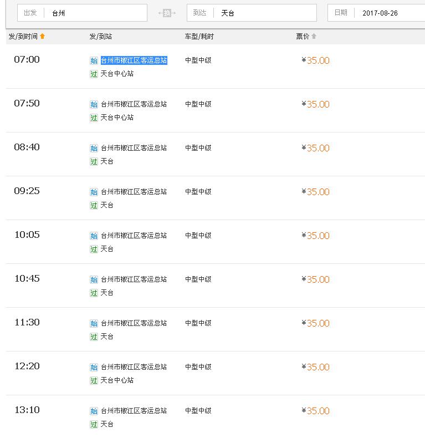Click 始 icon of the 08:40 bus
Image resolution: width=425 pixels, height=438 pixels.
[x=94, y=148]
